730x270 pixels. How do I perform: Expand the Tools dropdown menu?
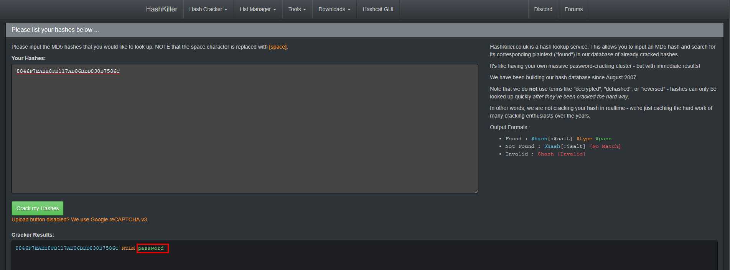pos(297,9)
